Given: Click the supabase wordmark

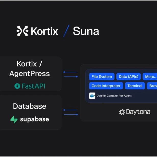Looking at the screenshot, I should tap(34, 119).
